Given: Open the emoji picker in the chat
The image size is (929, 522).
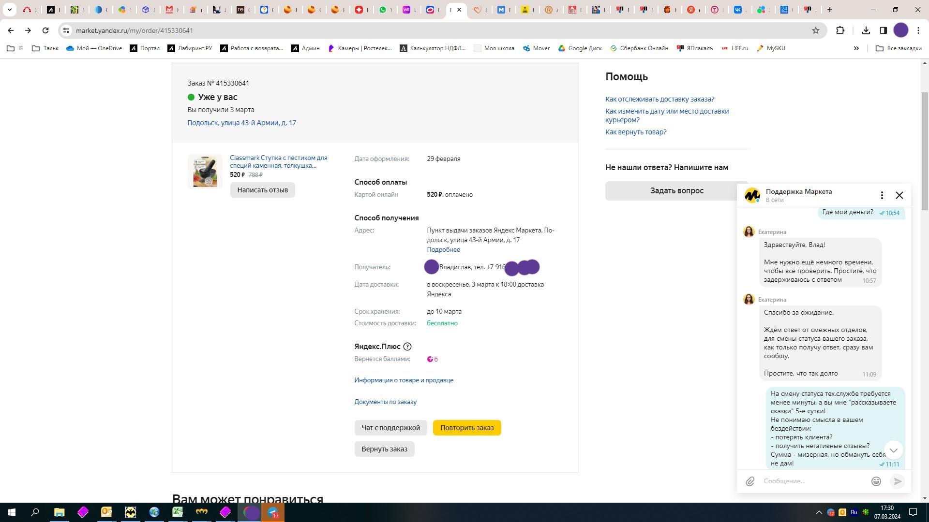Looking at the screenshot, I should (x=876, y=481).
